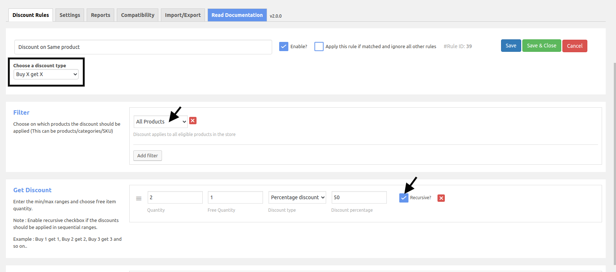Switch to the Settings tab
The width and height of the screenshot is (616, 272).
click(x=70, y=15)
